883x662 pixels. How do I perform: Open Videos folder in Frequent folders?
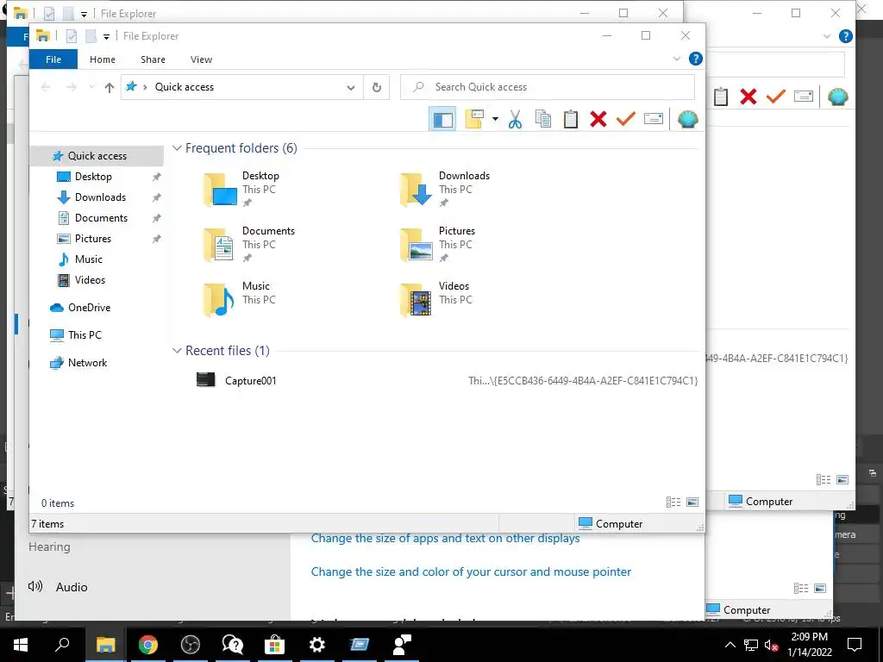point(435,299)
